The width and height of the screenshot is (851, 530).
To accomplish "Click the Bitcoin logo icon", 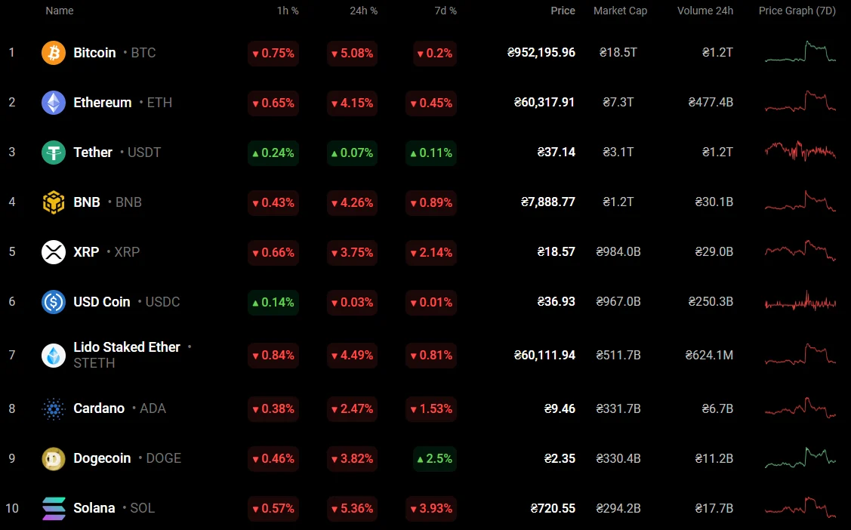I will (54, 53).
